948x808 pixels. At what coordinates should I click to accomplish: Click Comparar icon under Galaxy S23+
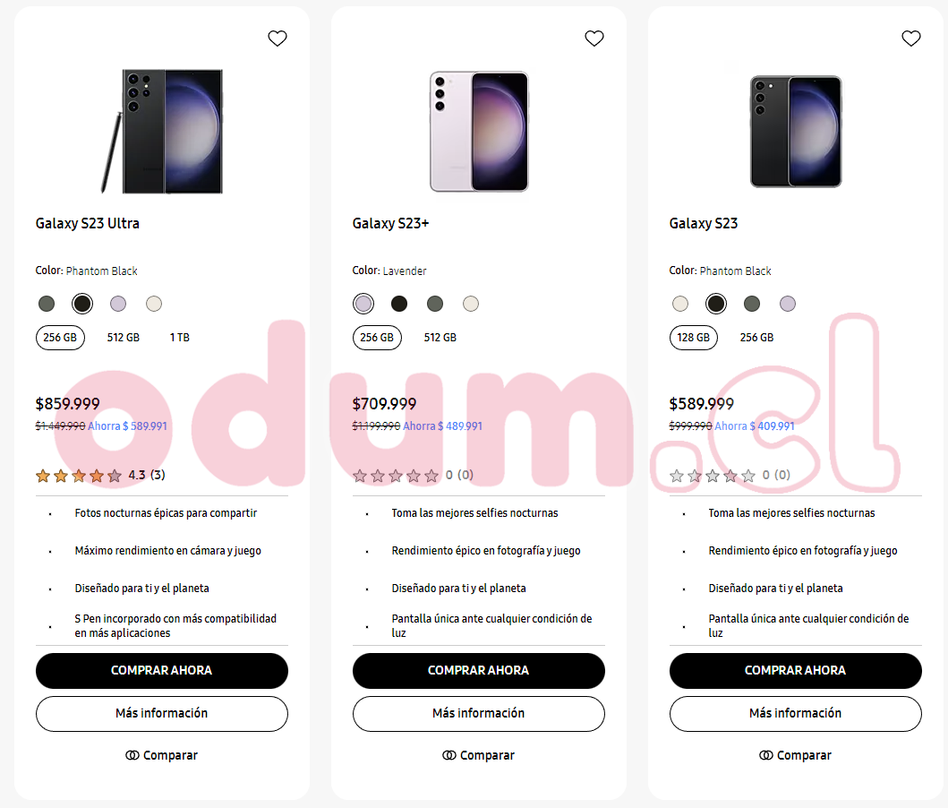449,755
